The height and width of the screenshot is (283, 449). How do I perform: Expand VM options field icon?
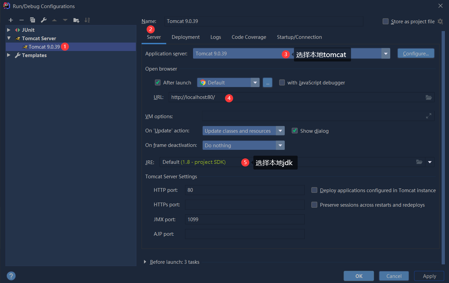(429, 116)
